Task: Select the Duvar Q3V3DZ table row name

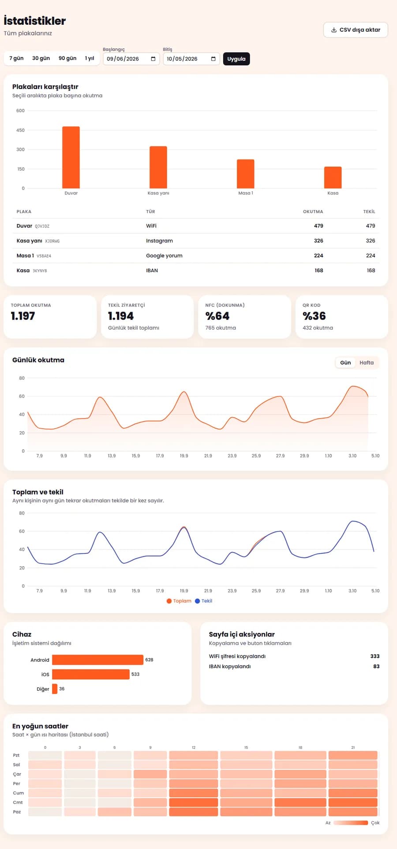Action: coord(33,226)
